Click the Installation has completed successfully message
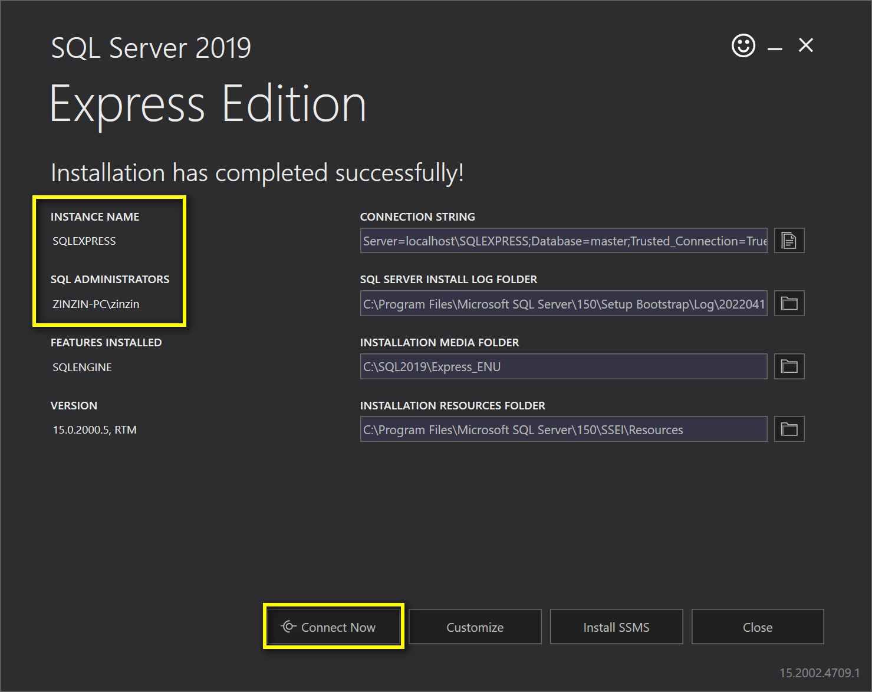The width and height of the screenshot is (872, 692). coord(258,173)
